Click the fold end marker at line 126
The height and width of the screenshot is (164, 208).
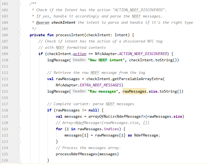19,160
